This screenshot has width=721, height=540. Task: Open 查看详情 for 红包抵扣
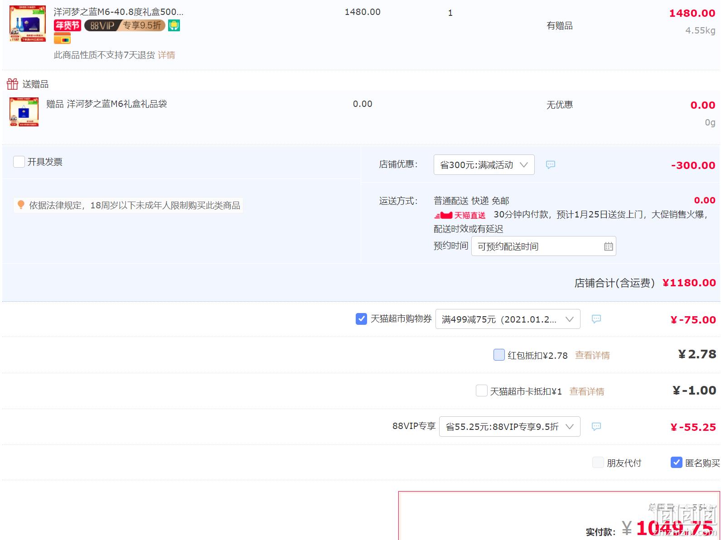592,355
